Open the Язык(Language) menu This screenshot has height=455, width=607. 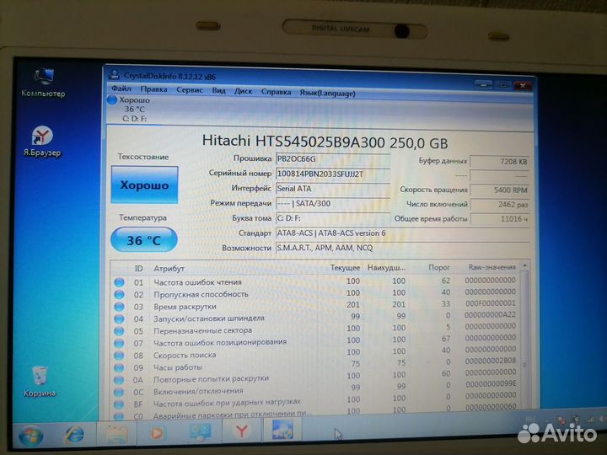click(327, 94)
